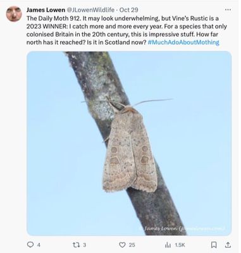This screenshot has height=253, width=241.
Task: Click the reply count 4
Action: pyautogui.click(x=39, y=245)
